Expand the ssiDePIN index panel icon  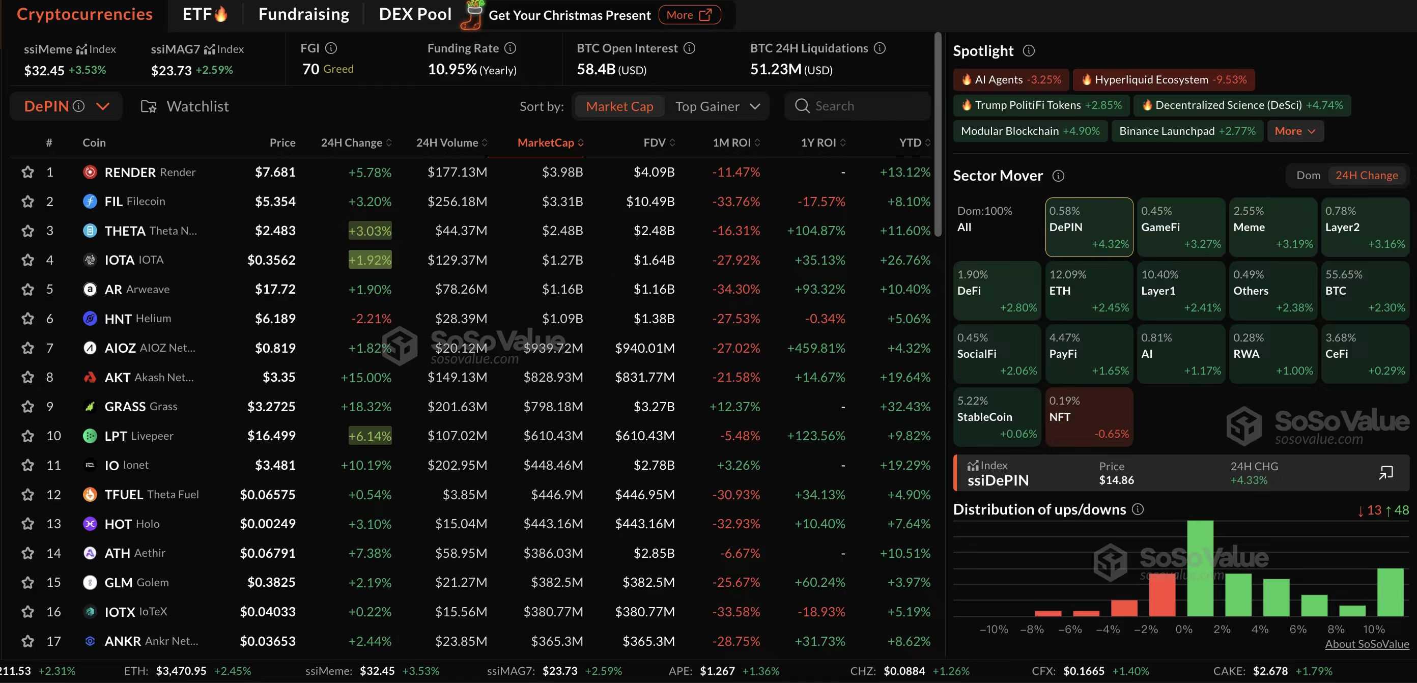point(1385,473)
